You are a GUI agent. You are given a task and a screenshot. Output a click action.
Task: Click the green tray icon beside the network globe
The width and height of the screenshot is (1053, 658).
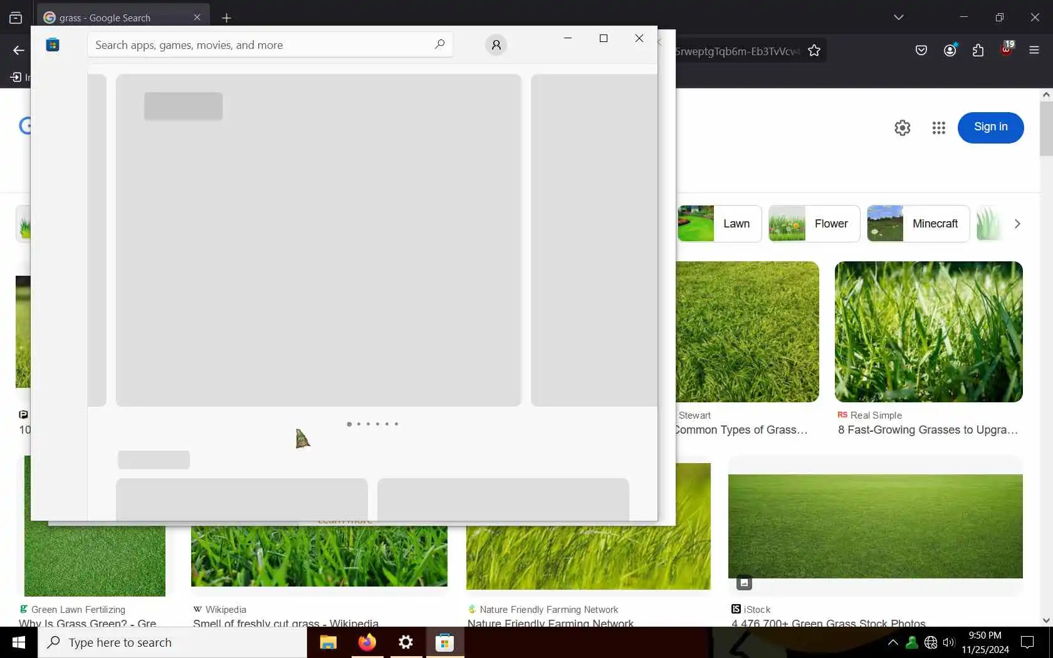912,642
